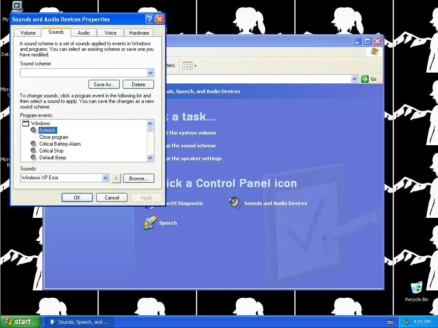Click the Delete scheme button
The width and height of the screenshot is (438, 328).
(138, 85)
